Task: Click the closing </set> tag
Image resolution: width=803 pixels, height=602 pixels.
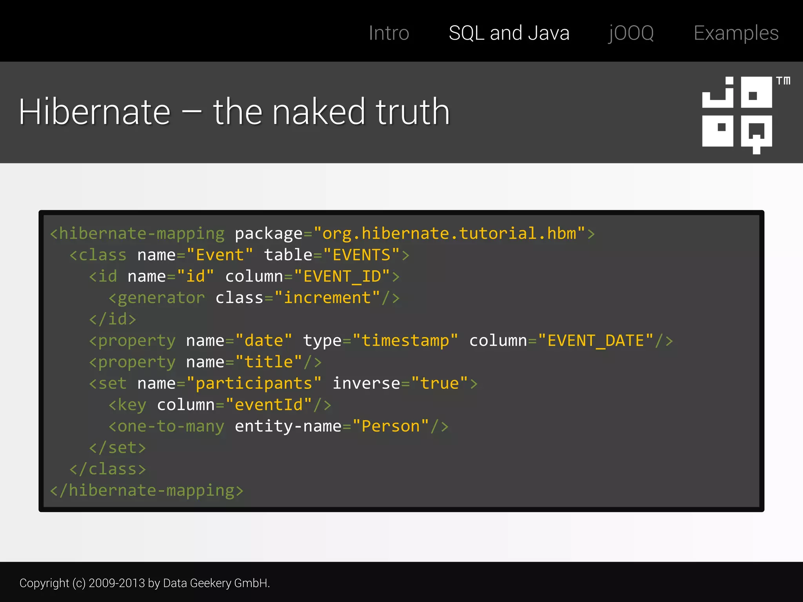Action: pyautogui.click(x=117, y=448)
